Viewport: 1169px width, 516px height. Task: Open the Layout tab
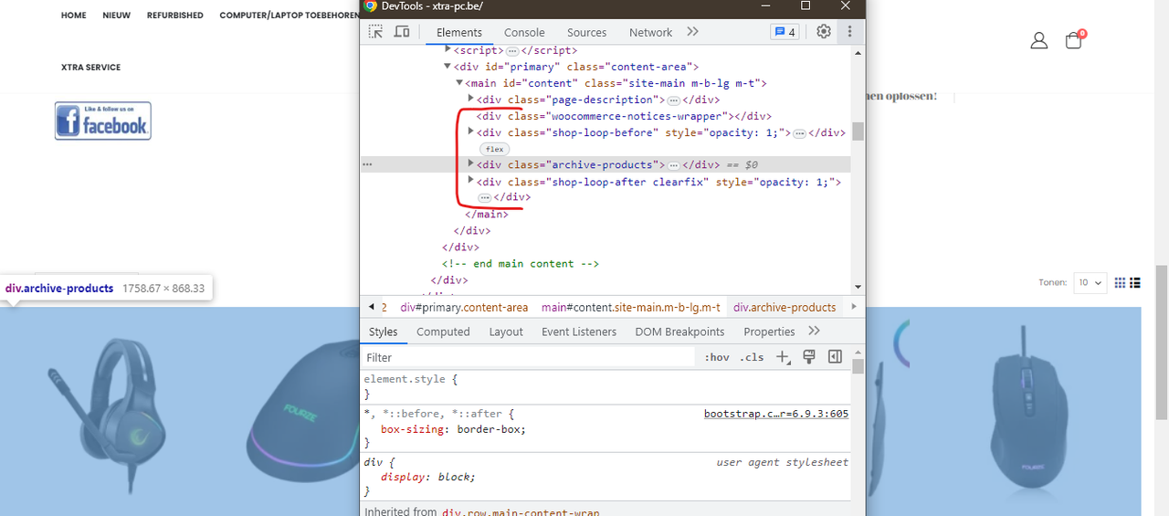pyautogui.click(x=506, y=332)
